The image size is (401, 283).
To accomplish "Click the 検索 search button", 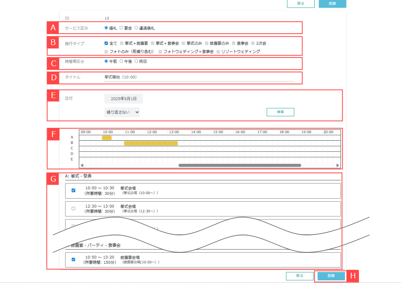I will pos(280,112).
